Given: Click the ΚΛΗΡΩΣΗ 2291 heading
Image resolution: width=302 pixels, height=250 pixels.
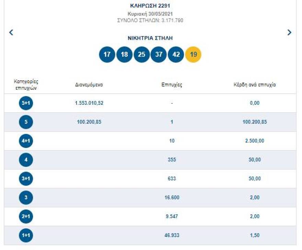Looking at the screenshot, I should tap(150, 6).
